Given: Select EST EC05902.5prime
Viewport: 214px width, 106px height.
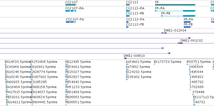Looking at the screenshot, I should point(139,77).
